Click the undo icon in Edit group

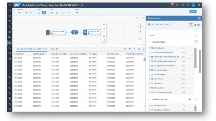click(x=52, y=13)
